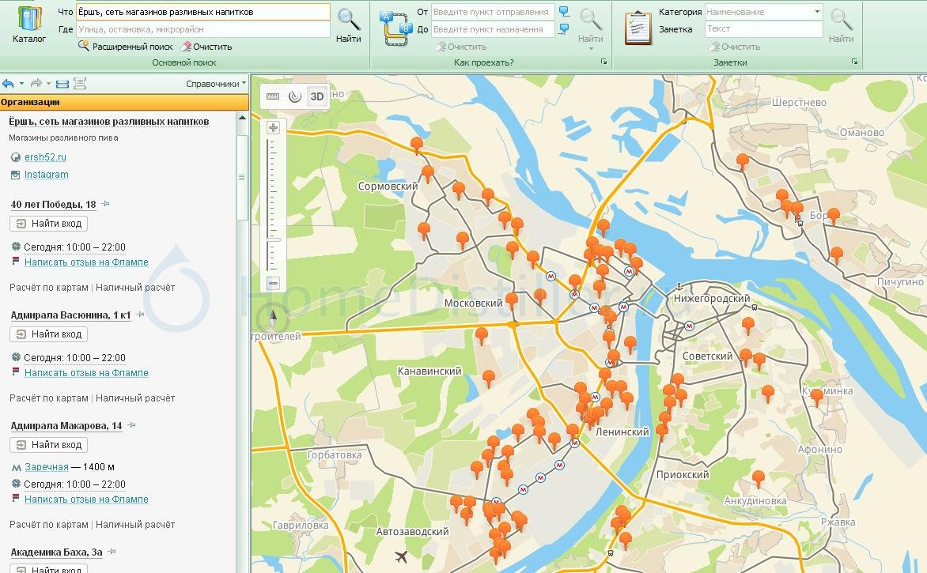Image resolution: width=927 pixels, height=573 pixels.
Task: Go forward with the forward arrow
Action: (x=36, y=84)
